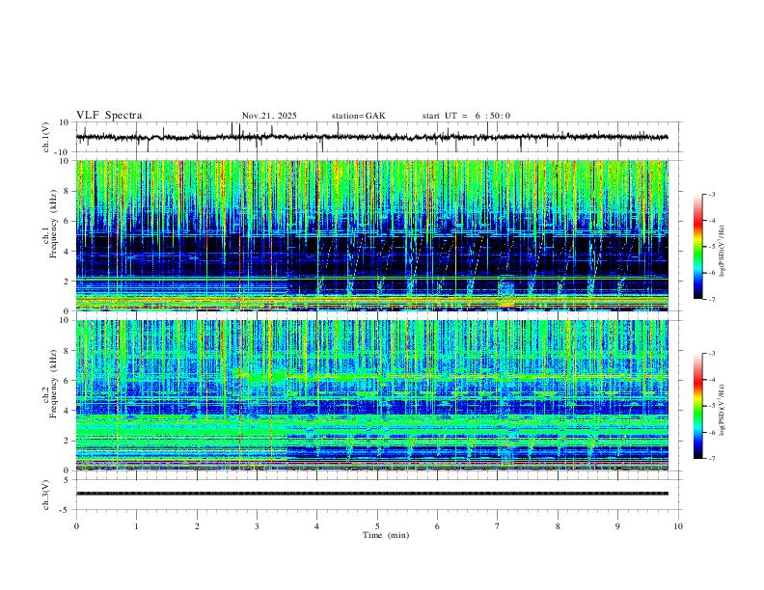The width and height of the screenshot is (764, 590).
Task: Click the time axis tick label "9"
Action: (617, 526)
